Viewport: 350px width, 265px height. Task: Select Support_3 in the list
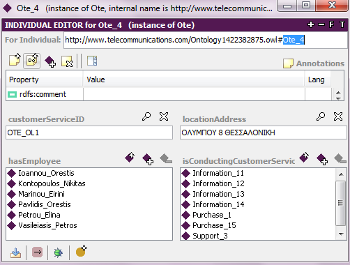210,236
